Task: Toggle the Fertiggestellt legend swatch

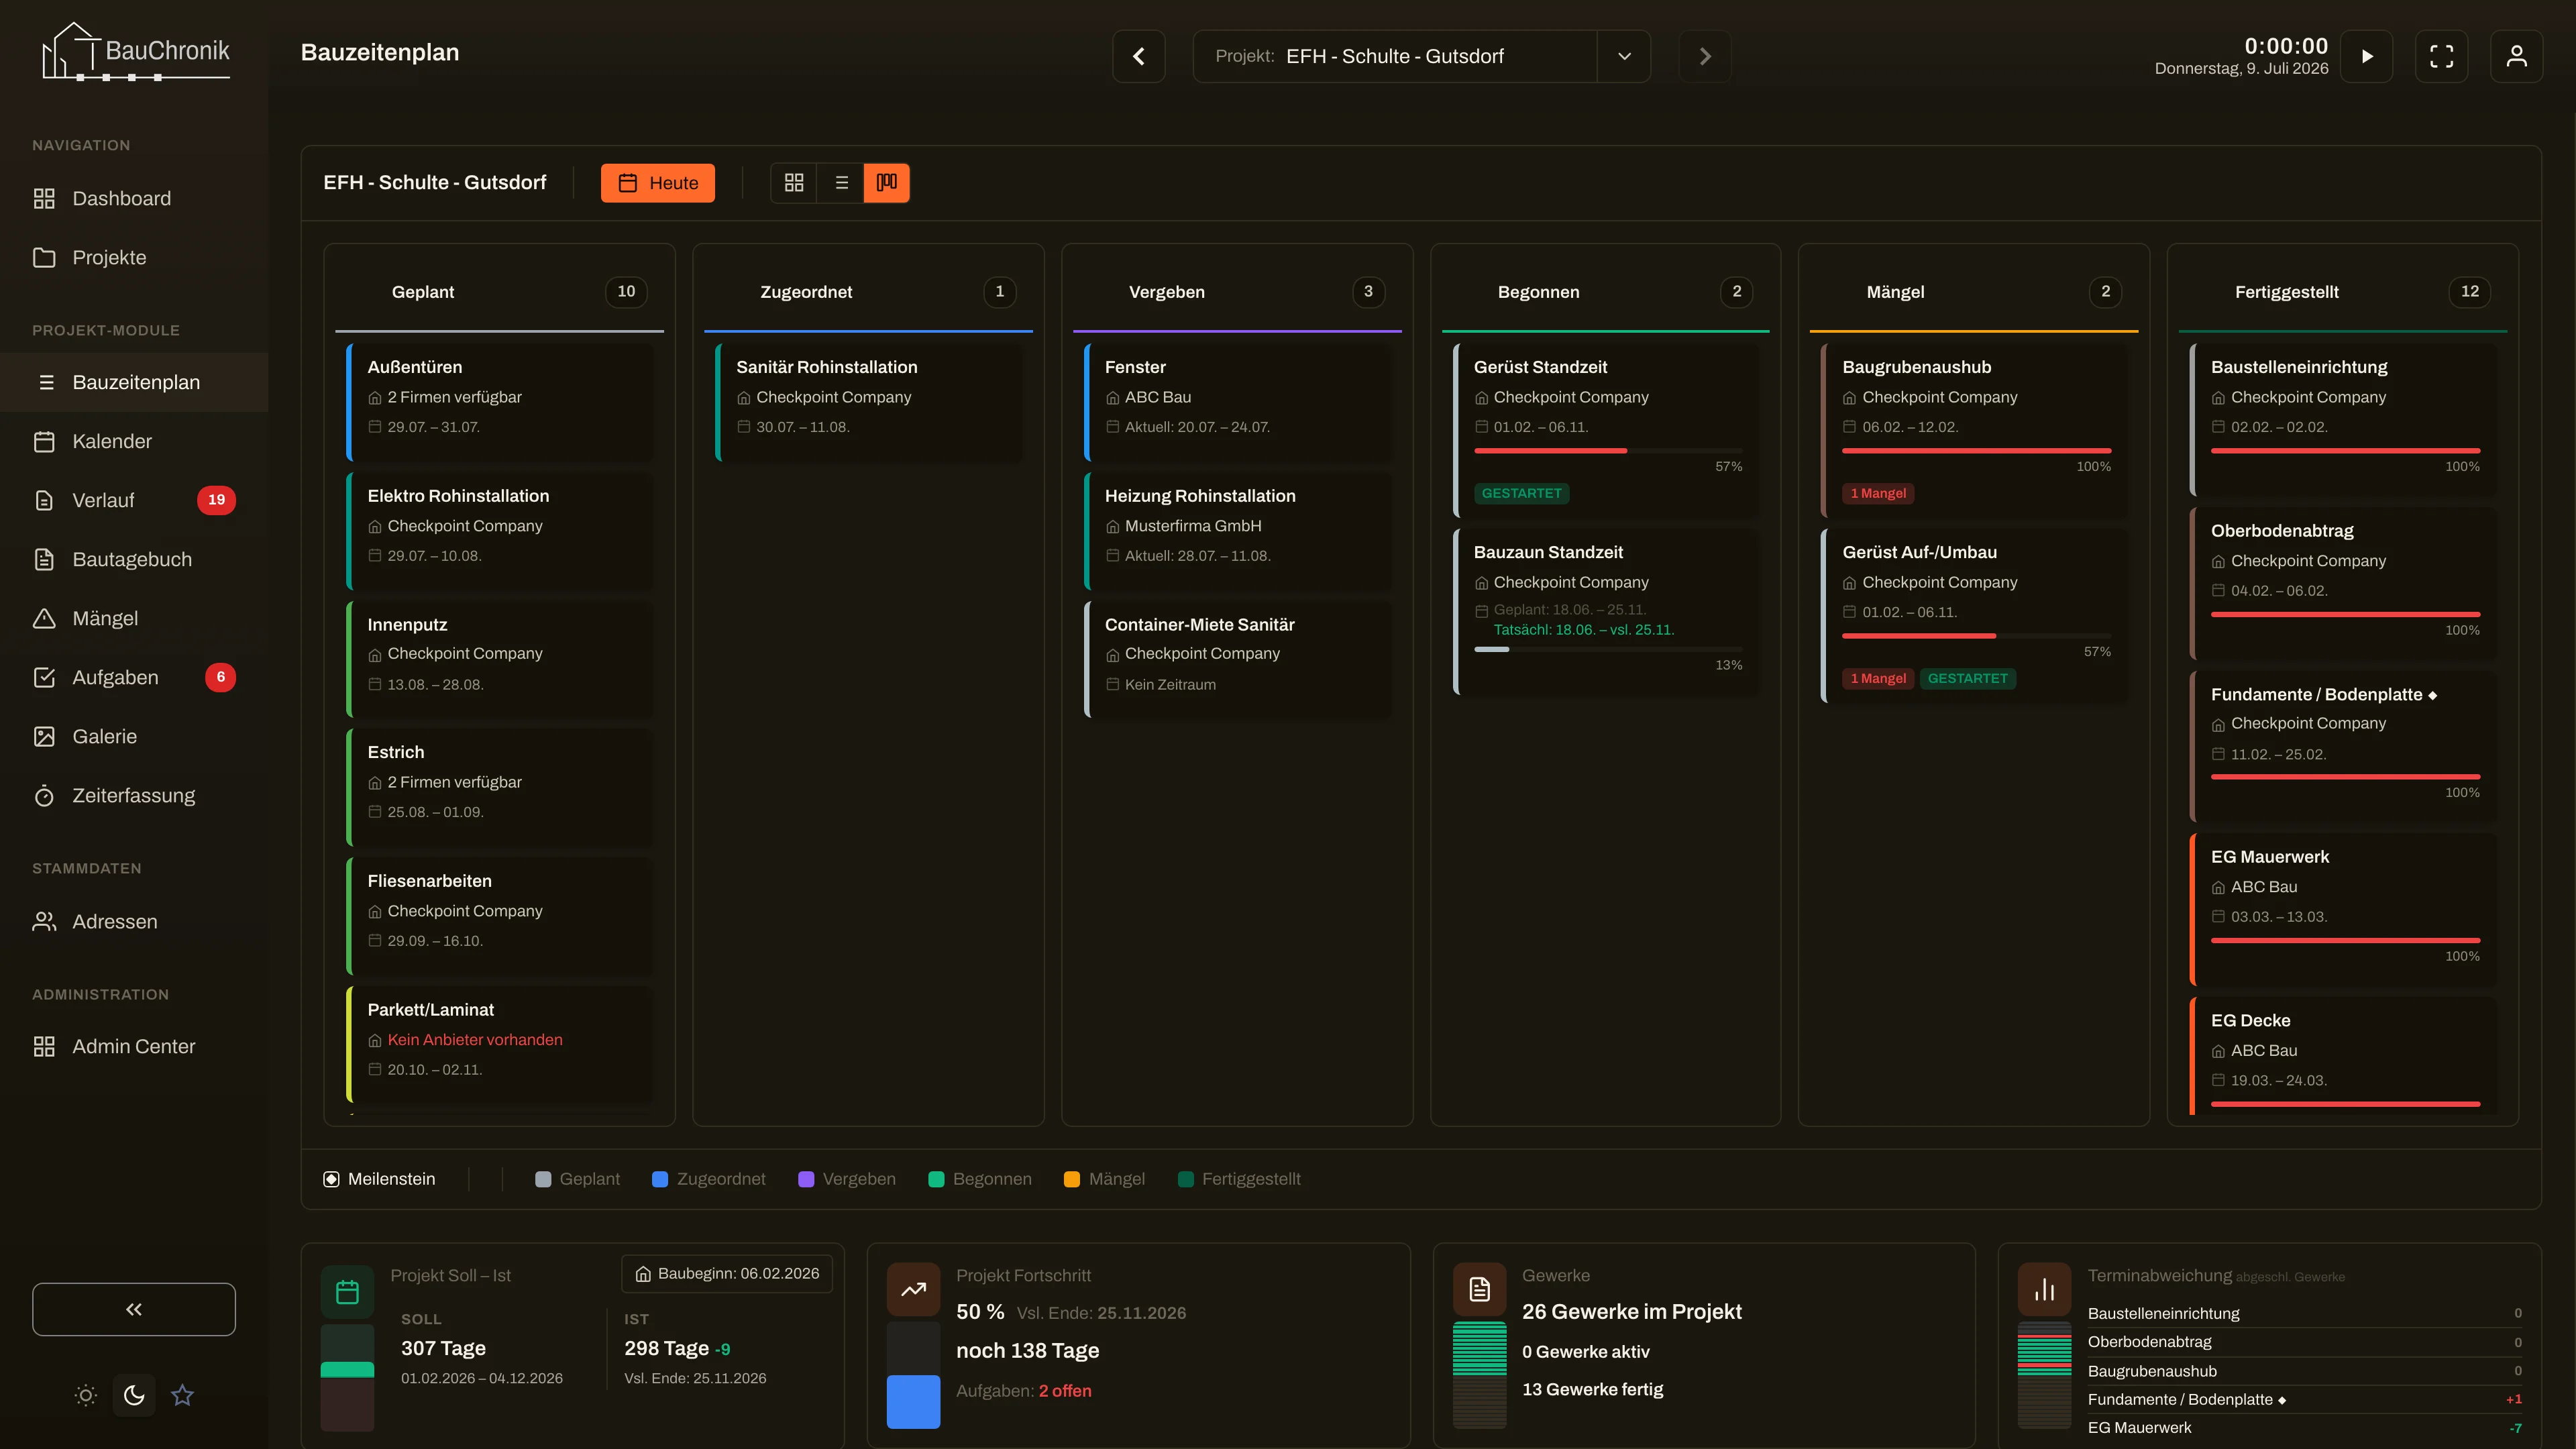Action: click(x=1186, y=1179)
